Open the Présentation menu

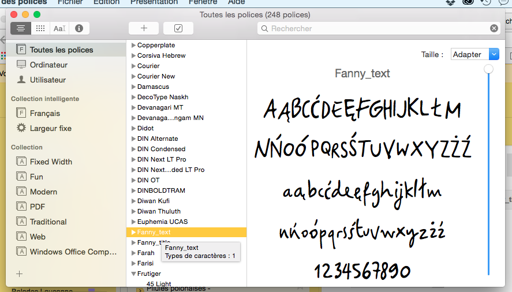coord(154,2)
